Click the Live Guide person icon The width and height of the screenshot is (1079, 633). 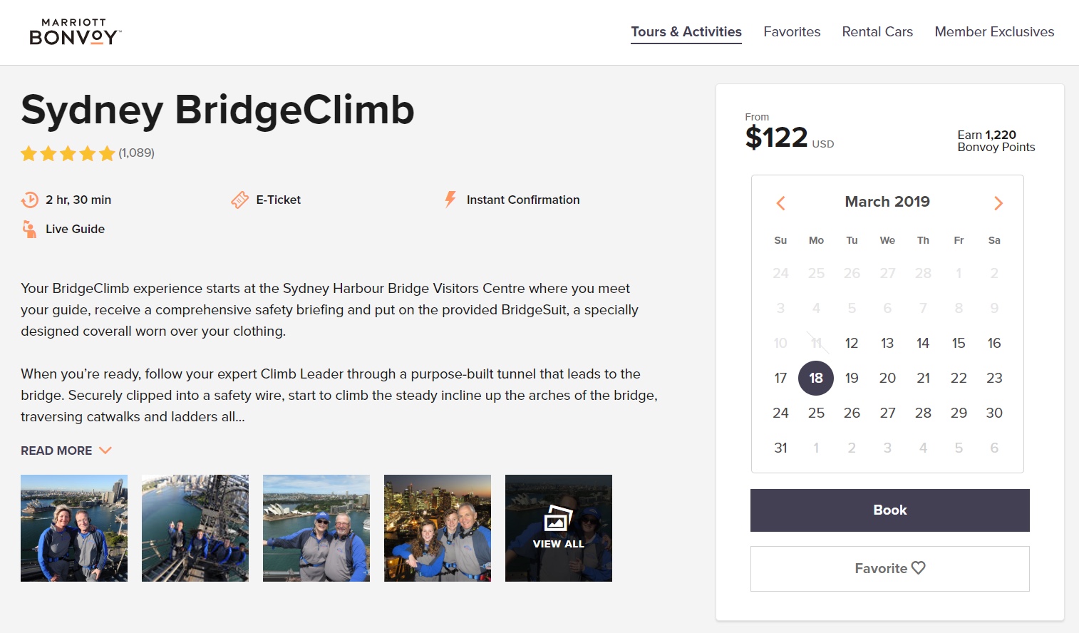(29, 229)
